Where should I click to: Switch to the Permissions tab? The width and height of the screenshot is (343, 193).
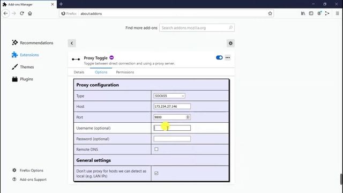tap(125, 72)
